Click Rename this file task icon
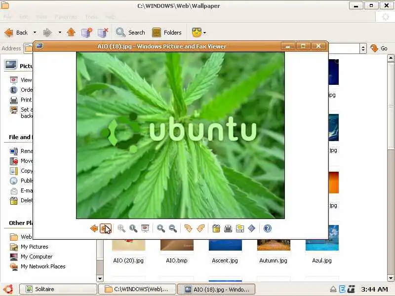Image resolution: width=395 pixels, height=296 pixels. tap(14, 151)
